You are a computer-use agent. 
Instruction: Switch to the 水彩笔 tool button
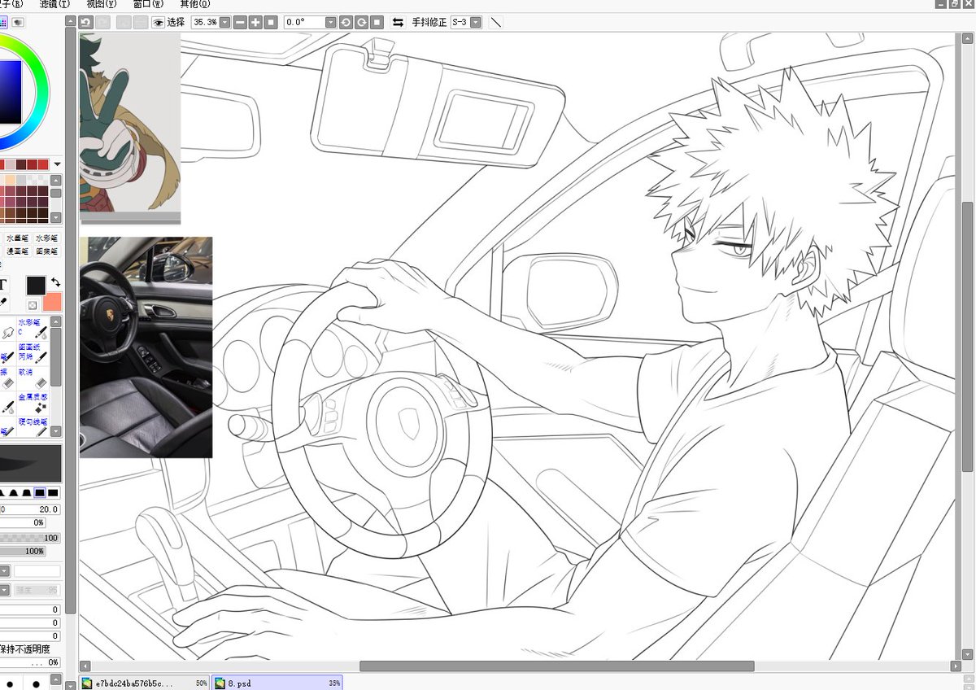46,238
